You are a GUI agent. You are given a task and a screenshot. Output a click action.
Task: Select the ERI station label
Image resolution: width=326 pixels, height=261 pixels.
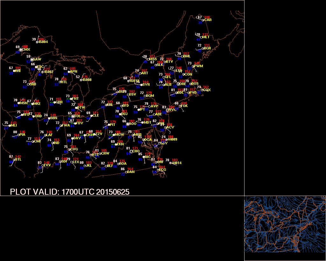click(x=110, y=105)
